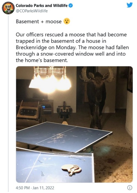Open the tweet info icon

[x=130, y=188]
